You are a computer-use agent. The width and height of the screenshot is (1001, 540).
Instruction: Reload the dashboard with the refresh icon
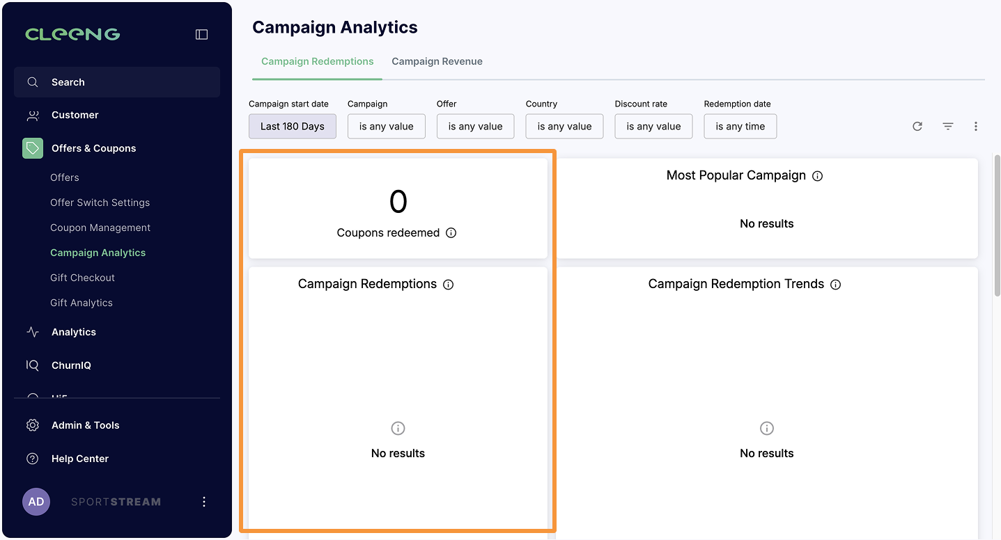click(917, 127)
